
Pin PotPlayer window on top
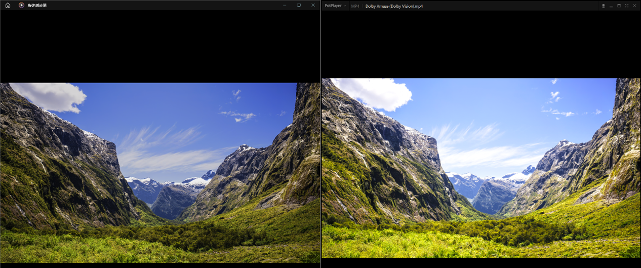603,6
